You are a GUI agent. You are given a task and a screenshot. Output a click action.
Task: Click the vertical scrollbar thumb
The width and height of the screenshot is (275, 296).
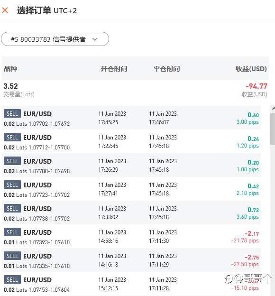point(273,129)
